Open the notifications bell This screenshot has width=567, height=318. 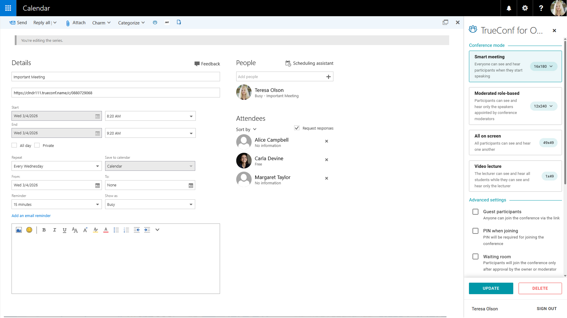[509, 8]
